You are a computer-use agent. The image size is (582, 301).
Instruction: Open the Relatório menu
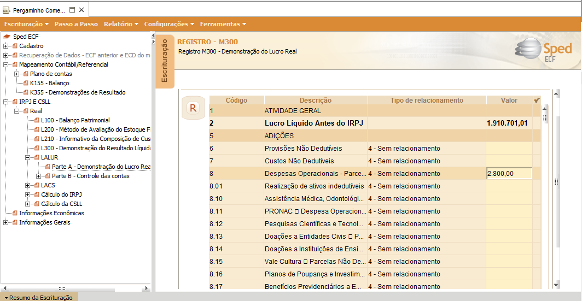click(121, 24)
